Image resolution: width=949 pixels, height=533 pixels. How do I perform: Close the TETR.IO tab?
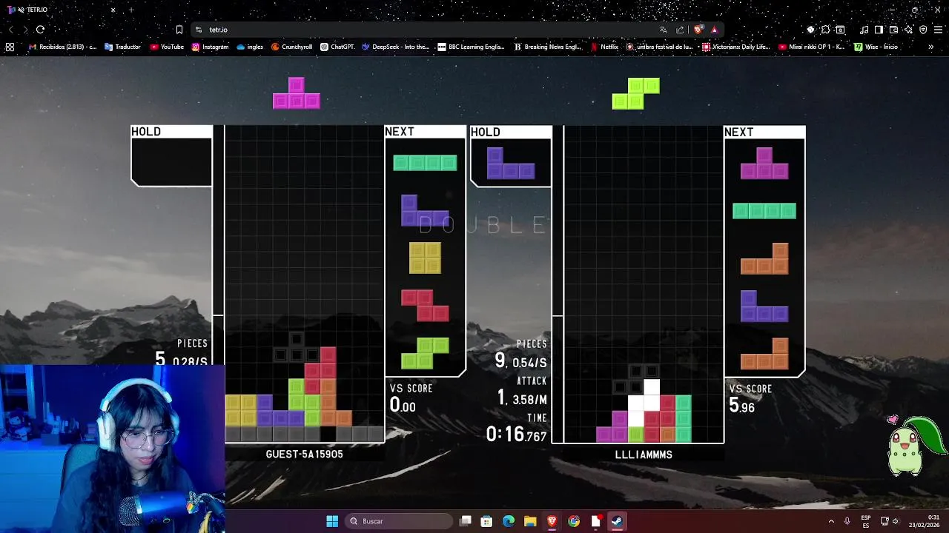[113, 10]
